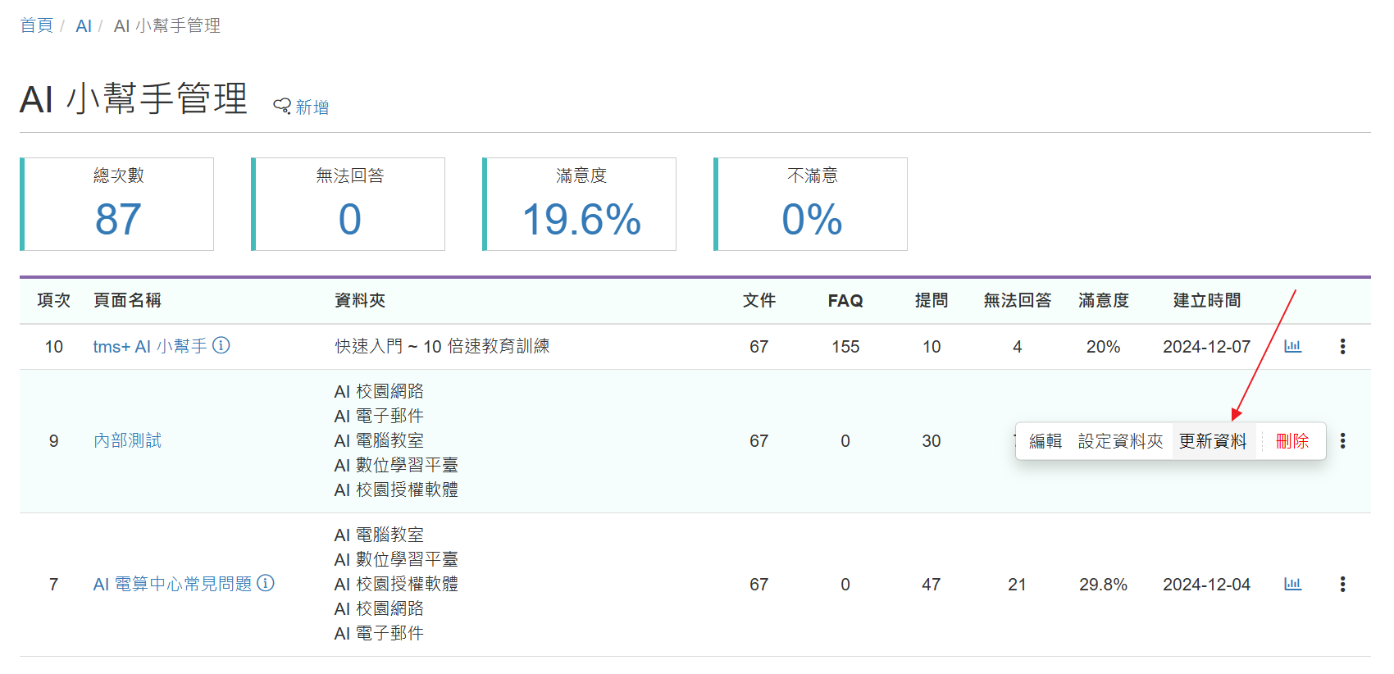Open the AI 電算中心常見問題 link

coord(172,584)
